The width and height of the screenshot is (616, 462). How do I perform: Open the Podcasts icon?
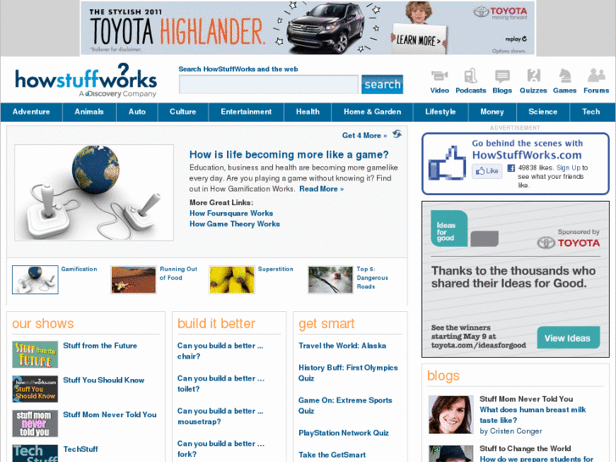click(x=470, y=75)
